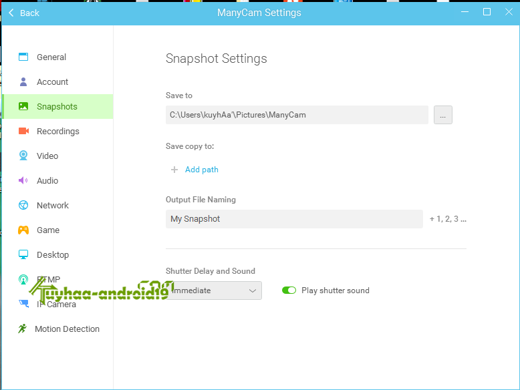Click the Game controller icon

(x=23, y=230)
